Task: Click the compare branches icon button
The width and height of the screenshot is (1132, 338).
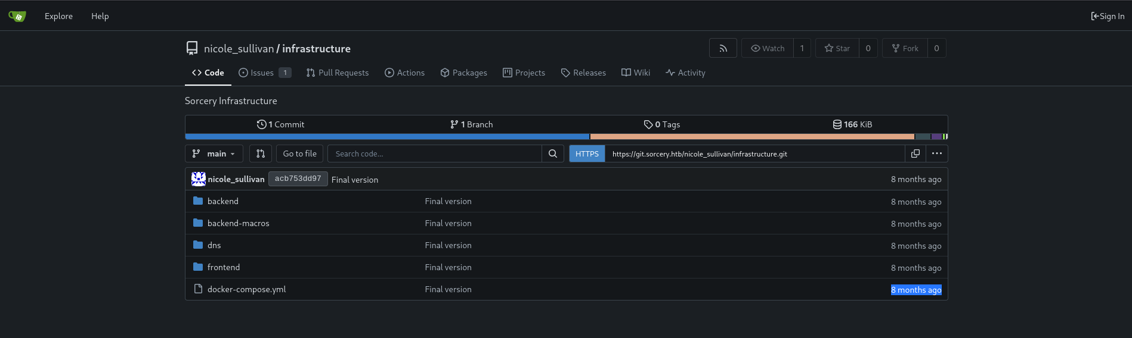Action: point(261,154)
